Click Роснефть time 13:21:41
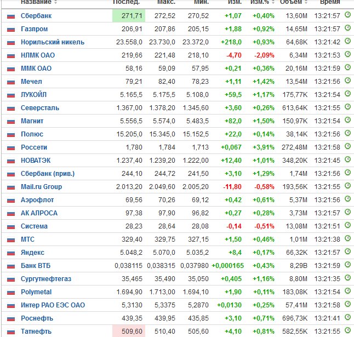The height and width of the screenshot is (337, 354). (327, 318)
